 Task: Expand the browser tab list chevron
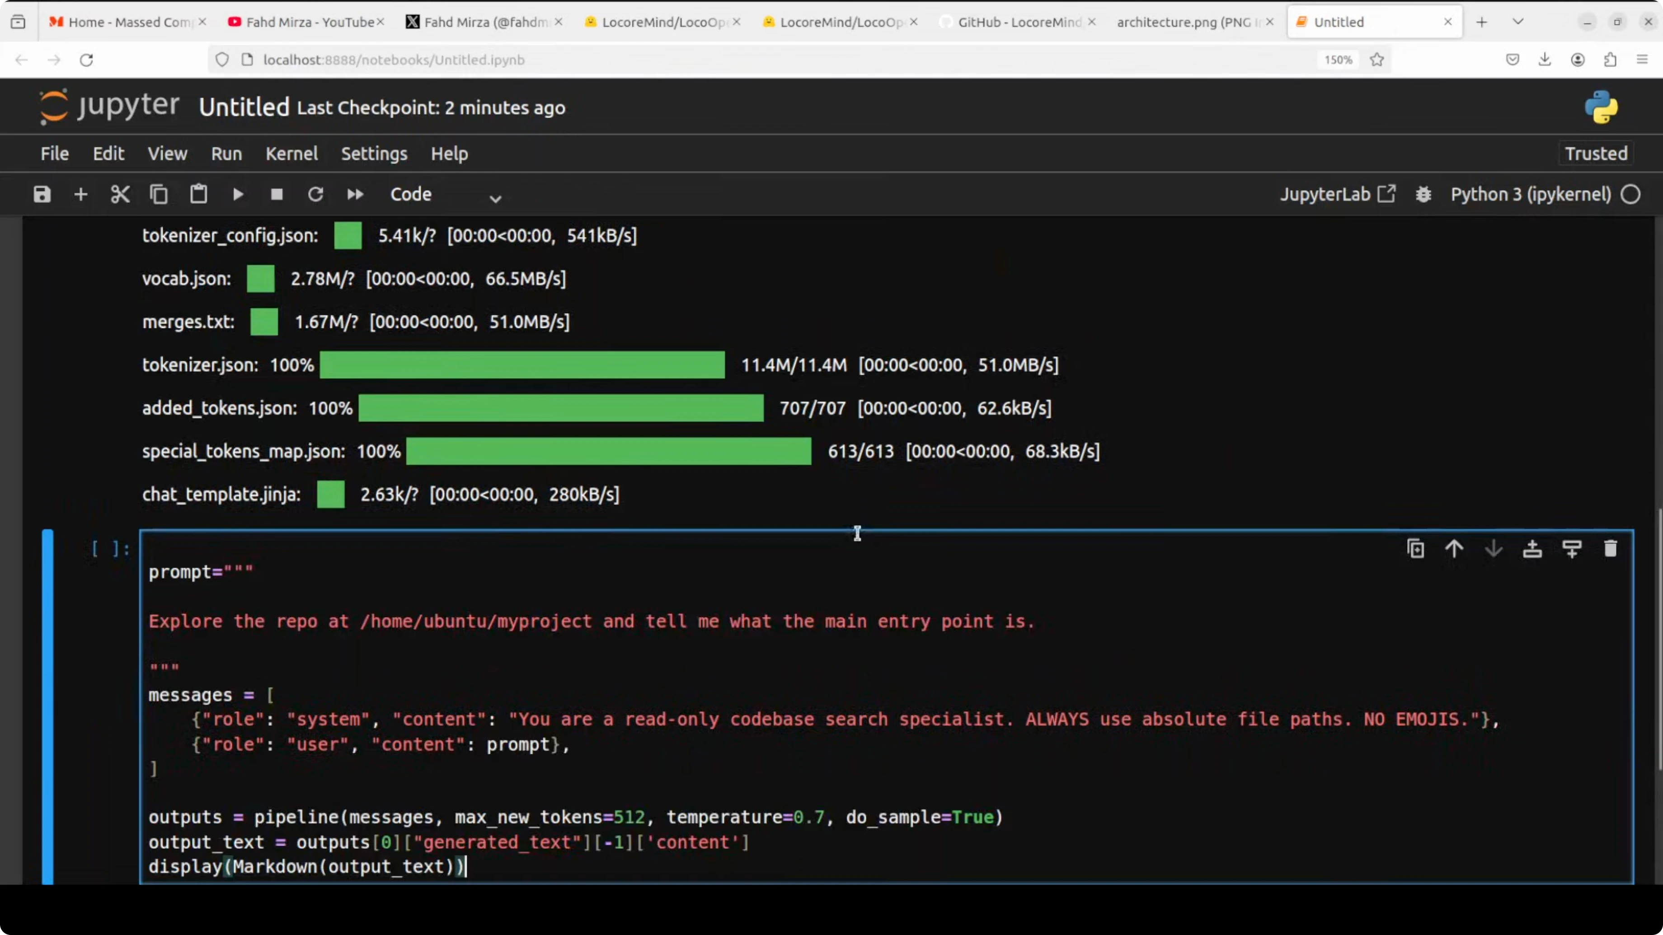tap(1518, 21)
